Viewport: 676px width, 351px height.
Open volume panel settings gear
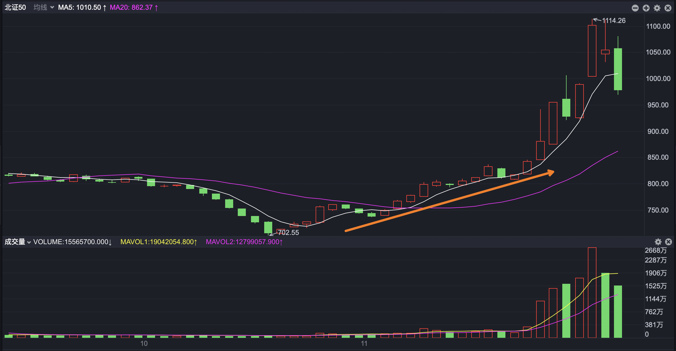(658, 242)
